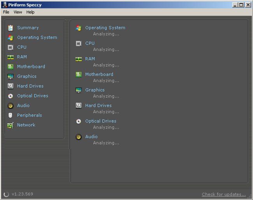Viewport: 253px width, 200px height.
Task: Click the Graphics monitor icon in main panel
Action: [79, 90]
